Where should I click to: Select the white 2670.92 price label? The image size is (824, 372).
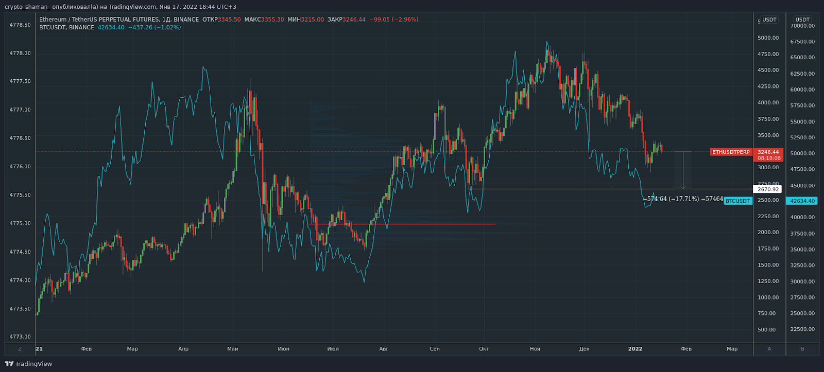point(768,189)
